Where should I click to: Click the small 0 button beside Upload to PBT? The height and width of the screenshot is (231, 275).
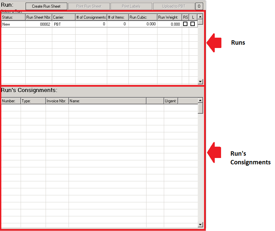point(199,6)
